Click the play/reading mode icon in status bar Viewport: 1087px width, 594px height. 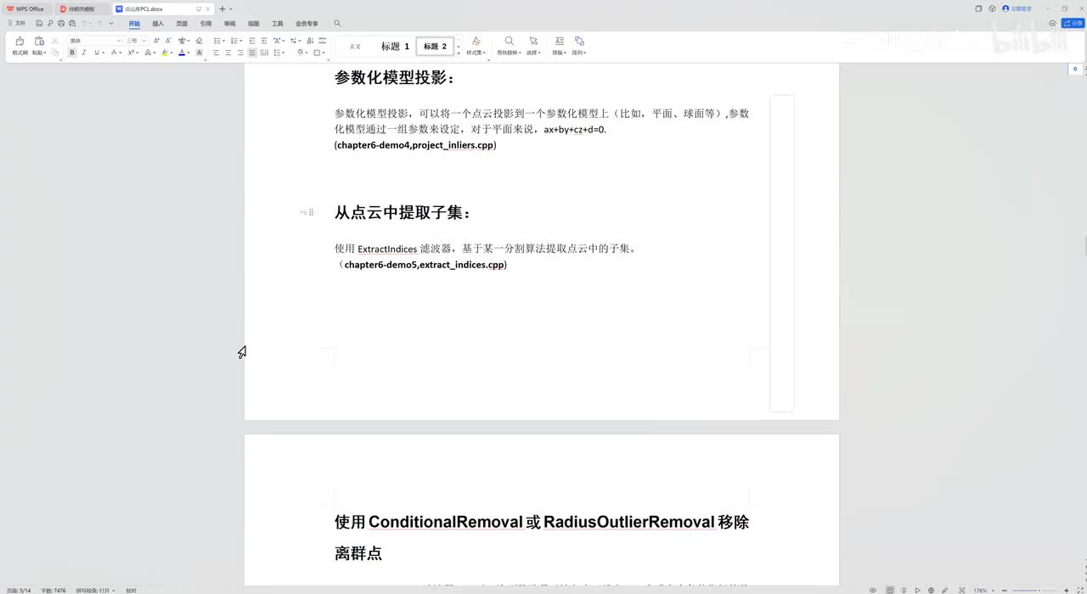tap(917, 590)
